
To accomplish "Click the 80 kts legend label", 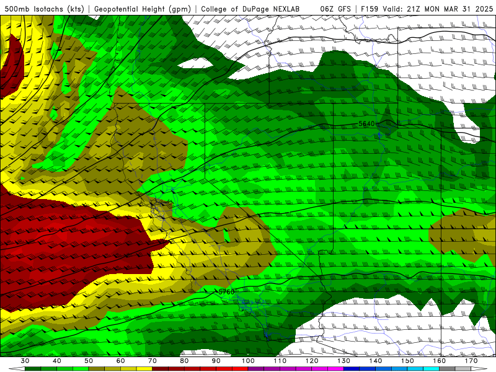I will 184,361.
